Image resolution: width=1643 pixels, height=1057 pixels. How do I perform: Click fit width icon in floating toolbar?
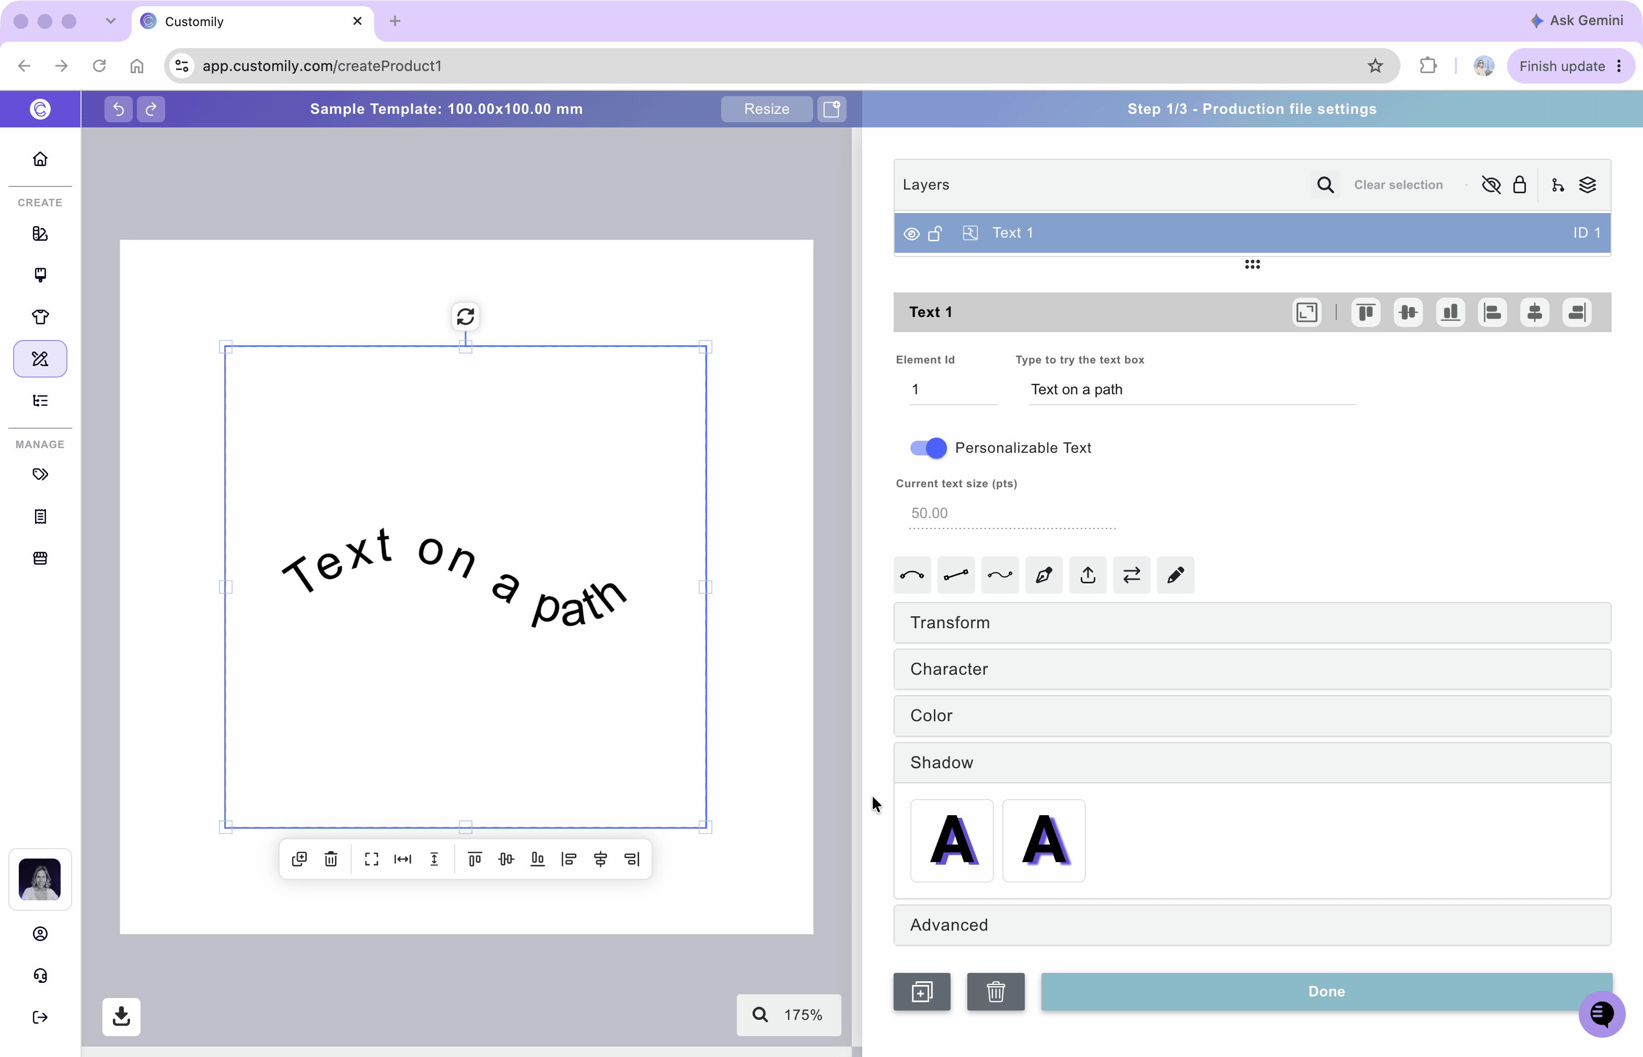[403, 859]
